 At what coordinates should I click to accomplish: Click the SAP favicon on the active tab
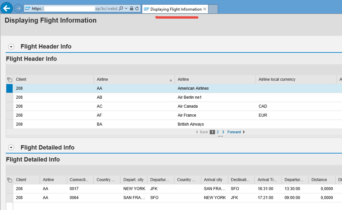(146, 9)
